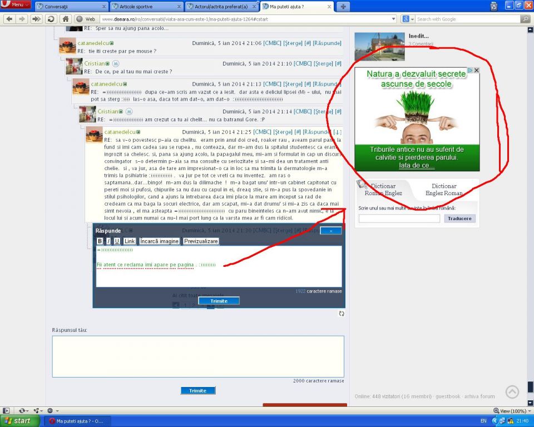Image resolution: width=534 pixels, height=427 pixels.
Task: Click the page scrollbar down arrow
Action: point(530,403)
